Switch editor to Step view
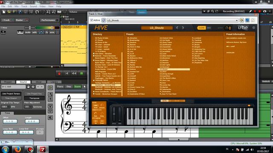The height and width of the screenshot is (153, 273). tap(69, 86)
